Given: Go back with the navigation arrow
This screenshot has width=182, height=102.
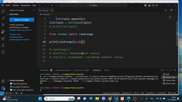Looking at the screenshot, I should tap(52, 5).
